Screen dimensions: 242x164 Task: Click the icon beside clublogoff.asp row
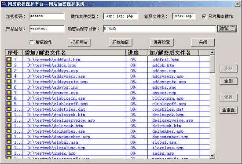(x=9, y=103)
